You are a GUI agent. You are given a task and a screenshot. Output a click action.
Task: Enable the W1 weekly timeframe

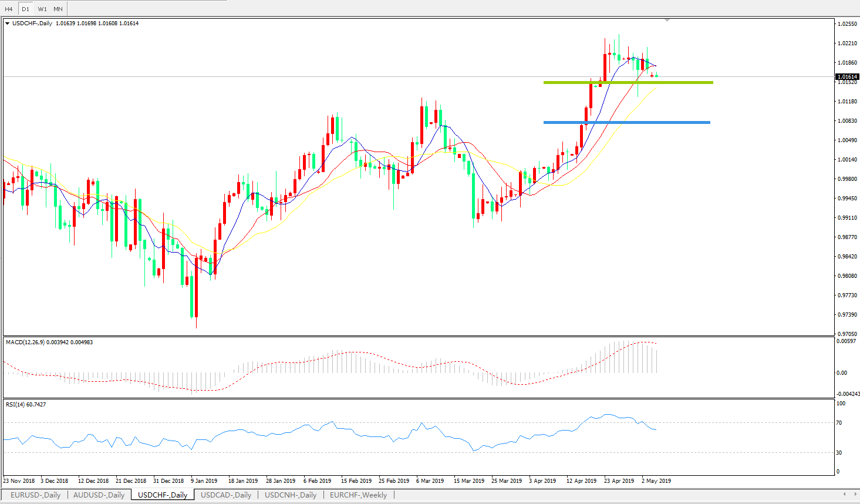[x=42, y=9]
